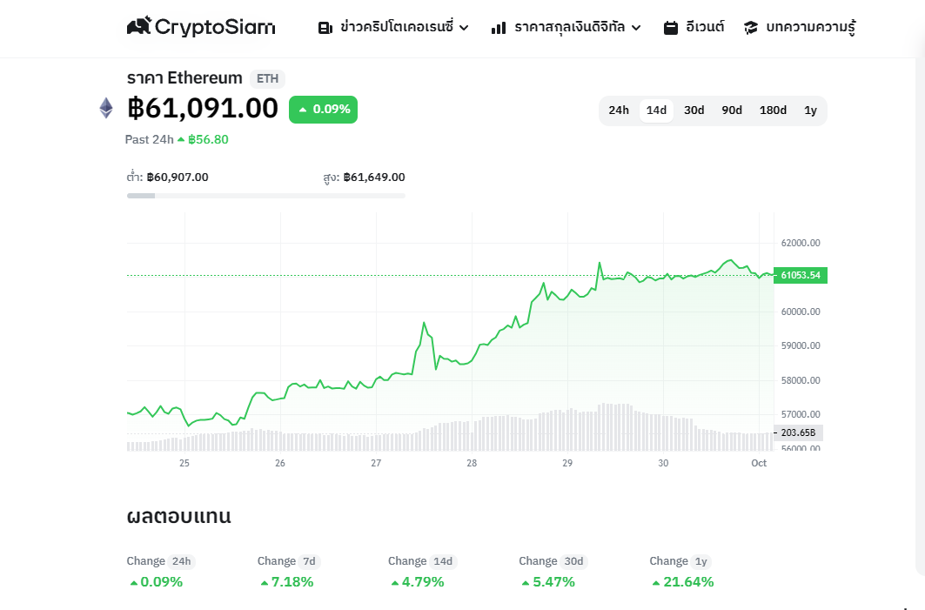Open the ข่าวคริปโตเคอเรนซี่ menu
925x610 pixels.
coord(393,28)
